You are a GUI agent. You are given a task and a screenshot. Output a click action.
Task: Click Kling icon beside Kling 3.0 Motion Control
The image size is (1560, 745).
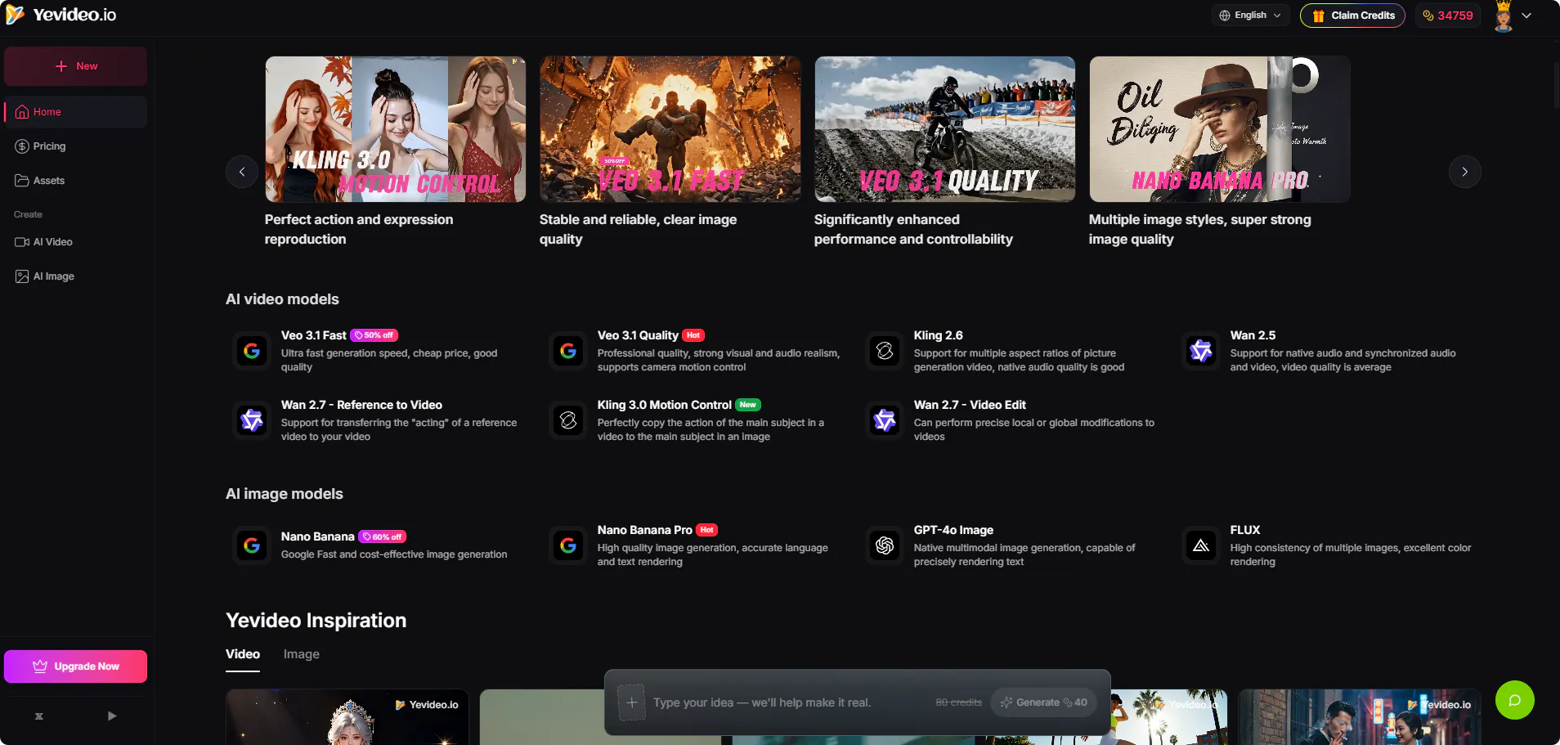coord(568,420)
